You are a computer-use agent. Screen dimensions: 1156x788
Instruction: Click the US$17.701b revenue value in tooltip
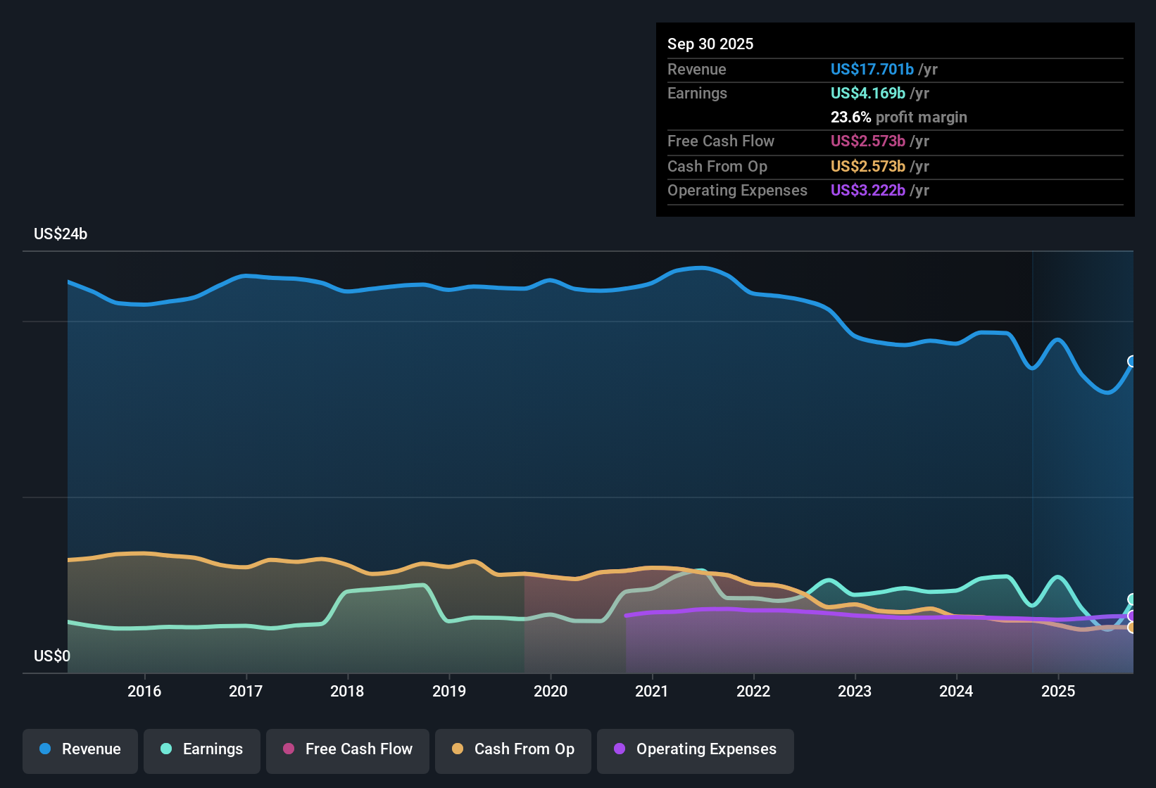872,70
